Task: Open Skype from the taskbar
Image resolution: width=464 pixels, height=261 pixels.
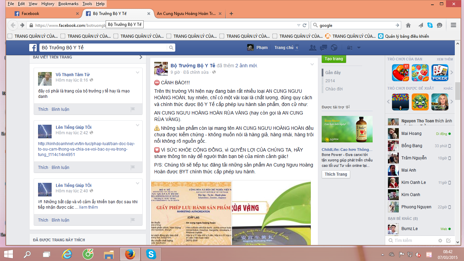Action: tap(151, 254)
